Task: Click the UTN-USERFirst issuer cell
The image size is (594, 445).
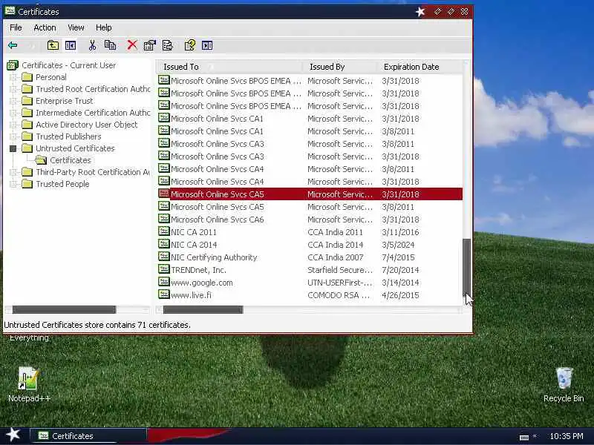Action: 340,283
